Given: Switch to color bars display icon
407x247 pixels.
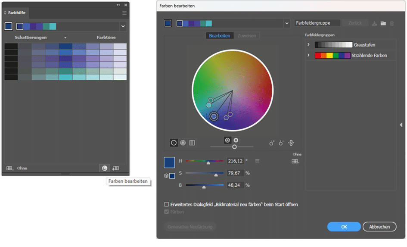Looking at the screenshot, I should pyautogui.click(x=192, y=143).
